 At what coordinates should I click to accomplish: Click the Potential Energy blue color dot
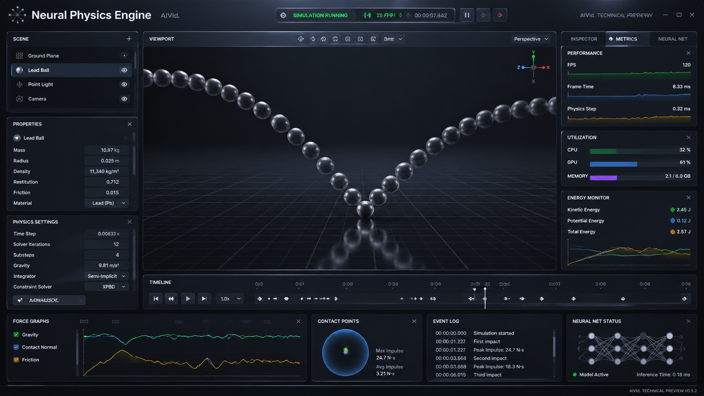[672, 221]
